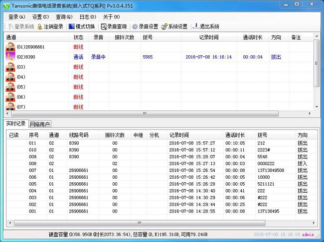Open the 日志(O) menu
Viewport: 324px width, 242px height.
click(x=87, y=17)
